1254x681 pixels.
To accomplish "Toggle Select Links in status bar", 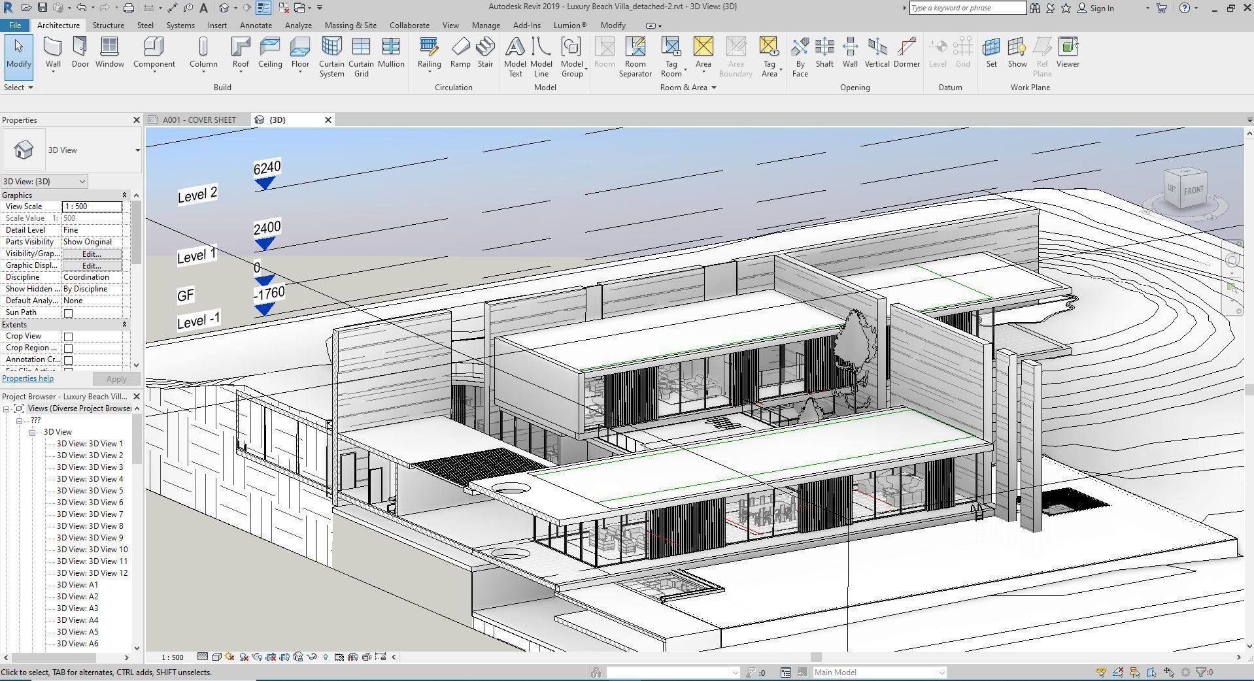I will coord(1101,672).
